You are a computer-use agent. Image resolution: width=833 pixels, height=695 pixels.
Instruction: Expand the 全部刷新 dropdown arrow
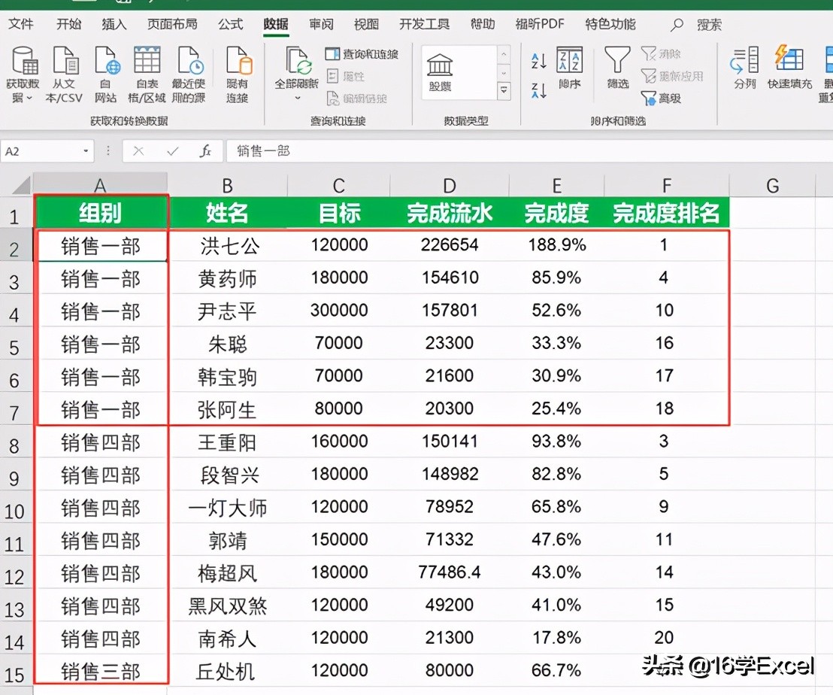[297, 99]
